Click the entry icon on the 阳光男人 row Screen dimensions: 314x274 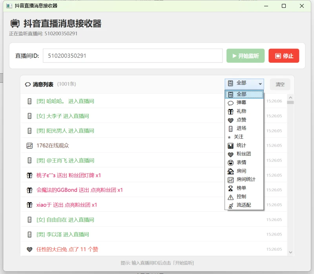[x=29, y=131]
